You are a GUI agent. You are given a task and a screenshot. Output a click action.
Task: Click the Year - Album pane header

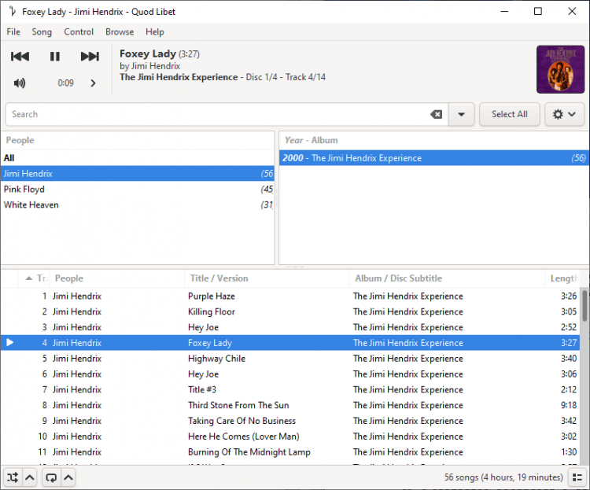coord(433,140)
